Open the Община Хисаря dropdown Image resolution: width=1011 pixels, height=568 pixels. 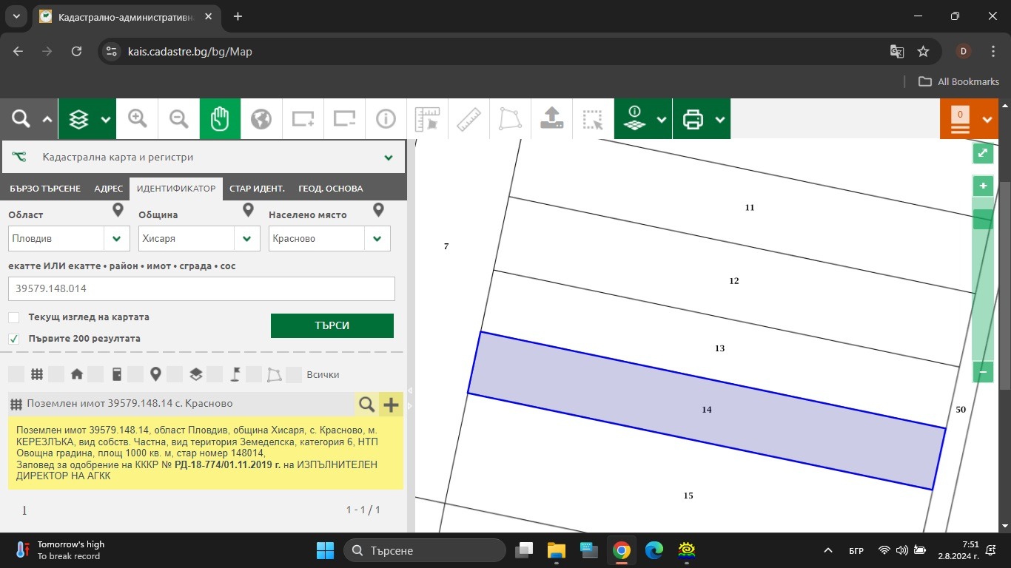click(x=199, y=239)
